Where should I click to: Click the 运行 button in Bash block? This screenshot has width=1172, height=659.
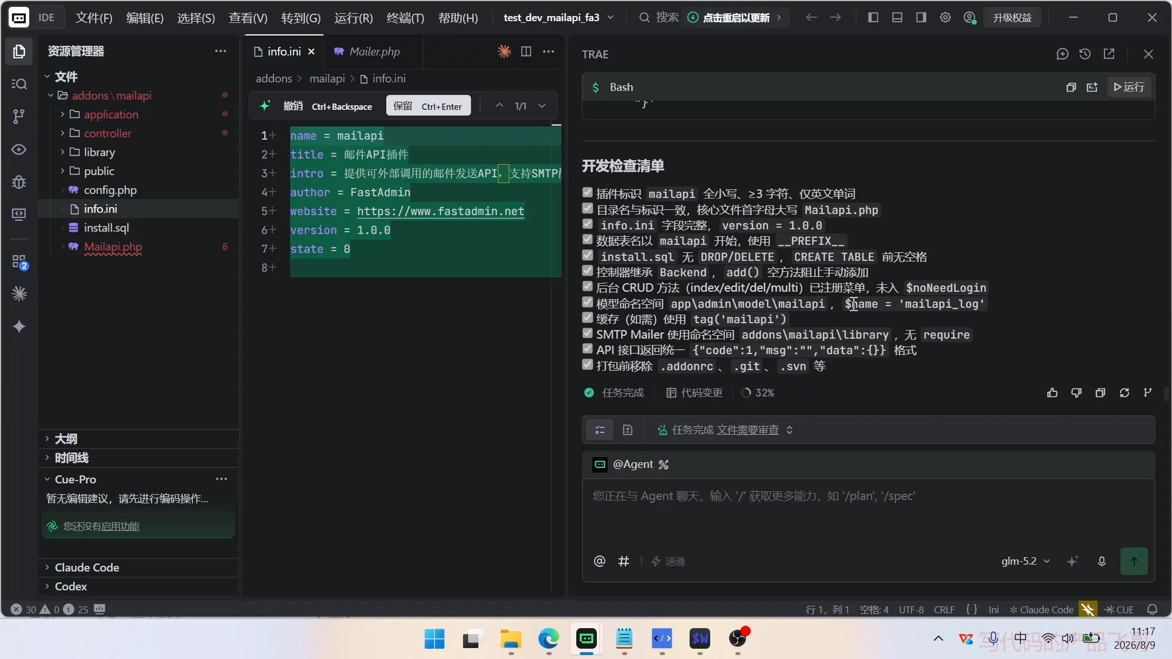[x=1129, y=87]
